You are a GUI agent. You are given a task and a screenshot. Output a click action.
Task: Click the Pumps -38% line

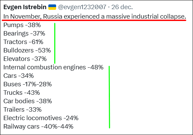[x=22, y=25]
